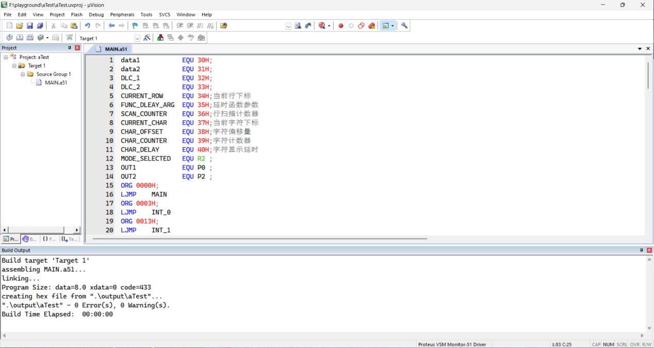Viewport: 654px width, 348px height.
Task: Open the Batch Build dropdown arrow
Action: pos(47,38)
